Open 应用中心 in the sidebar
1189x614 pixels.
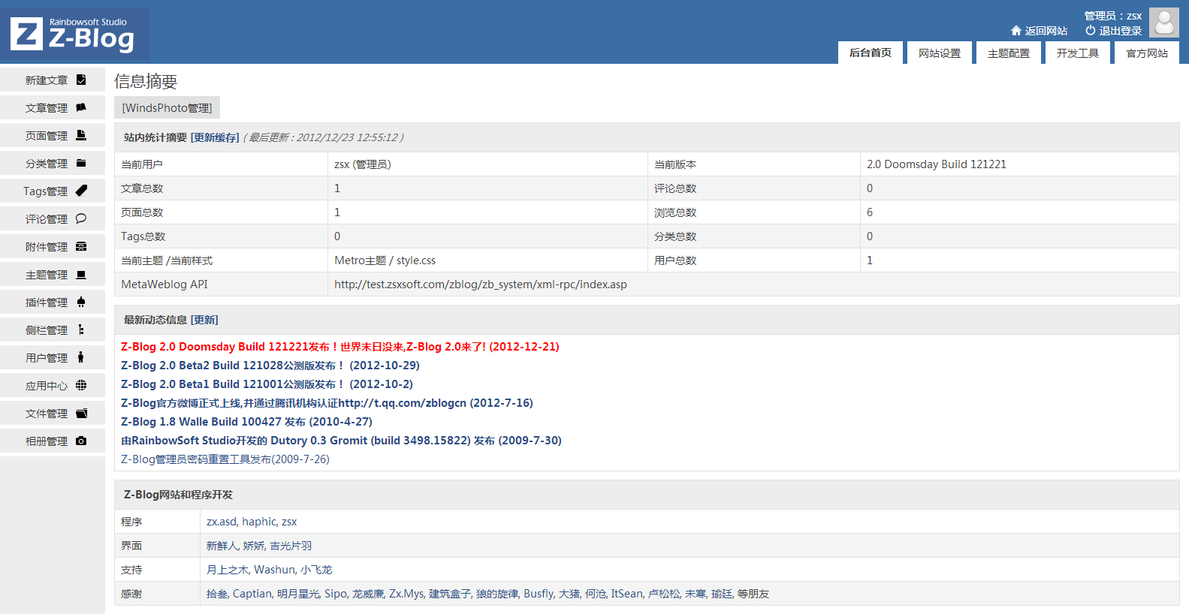click(53, 386)
